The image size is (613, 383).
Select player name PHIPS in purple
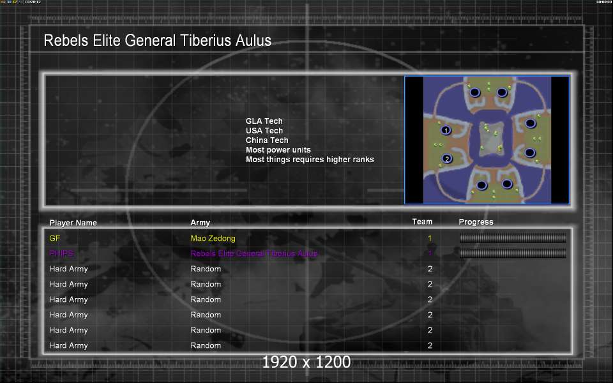click(61, 253)
